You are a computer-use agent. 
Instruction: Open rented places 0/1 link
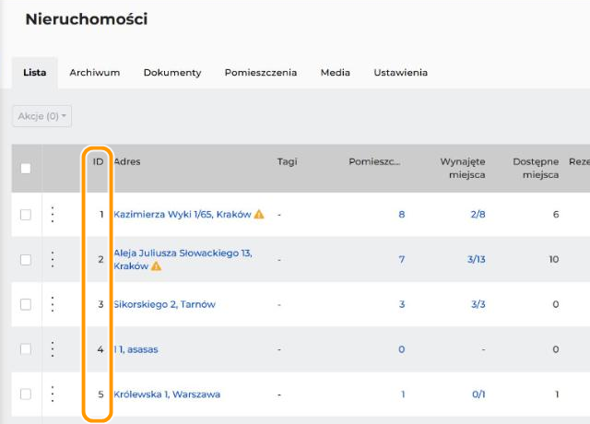pos(478,395)
